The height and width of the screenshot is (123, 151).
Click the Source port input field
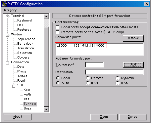pos(94,64)
